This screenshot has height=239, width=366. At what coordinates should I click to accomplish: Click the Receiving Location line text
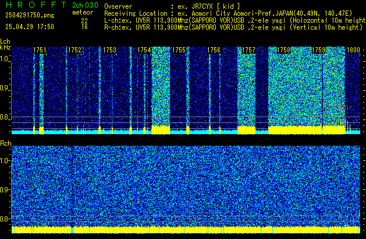228,13
